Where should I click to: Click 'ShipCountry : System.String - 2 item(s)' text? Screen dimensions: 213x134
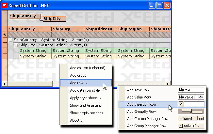51,40
